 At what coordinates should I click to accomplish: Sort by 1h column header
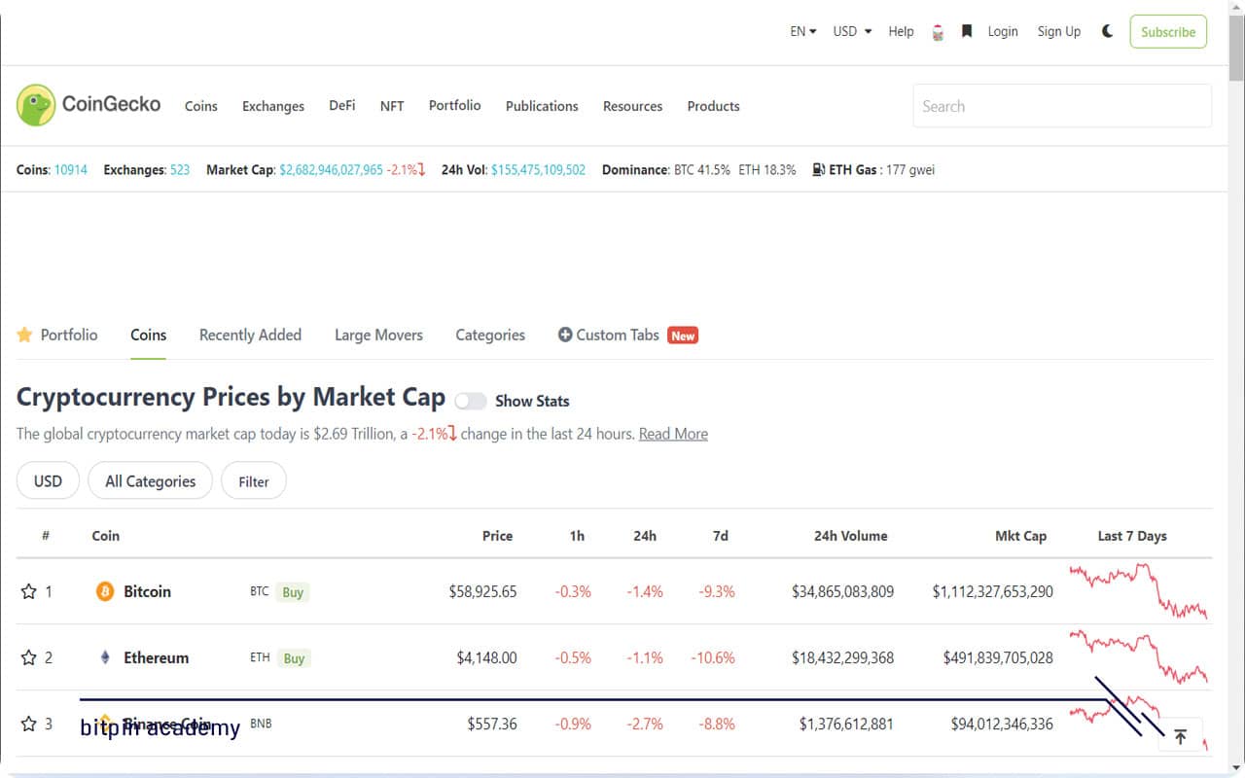[x=578, y=536]
